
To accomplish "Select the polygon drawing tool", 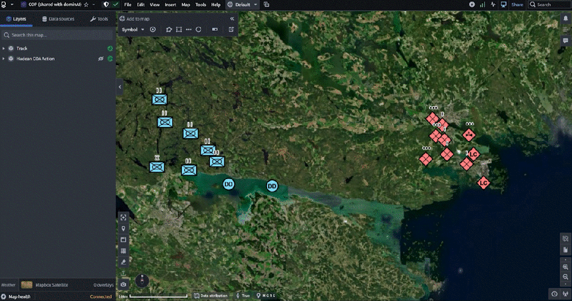I will pyautogui.click(x=169, y=30).
